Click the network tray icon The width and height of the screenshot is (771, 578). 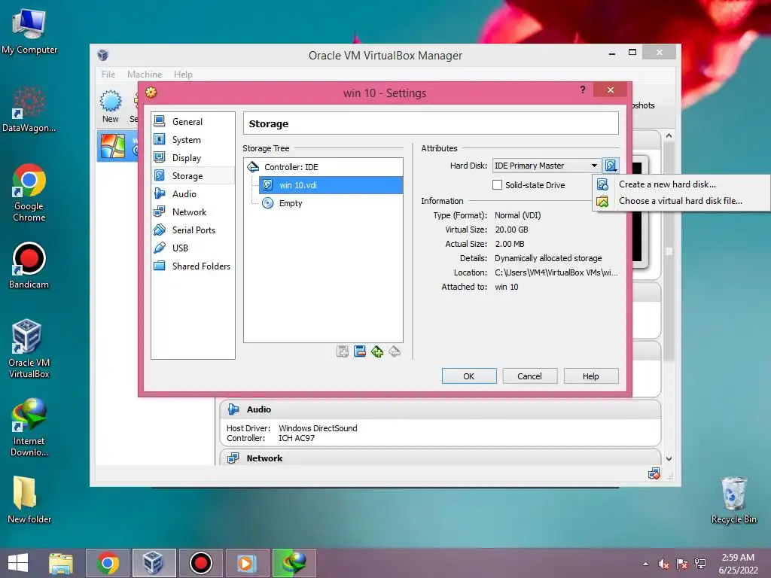click(700, 564)
